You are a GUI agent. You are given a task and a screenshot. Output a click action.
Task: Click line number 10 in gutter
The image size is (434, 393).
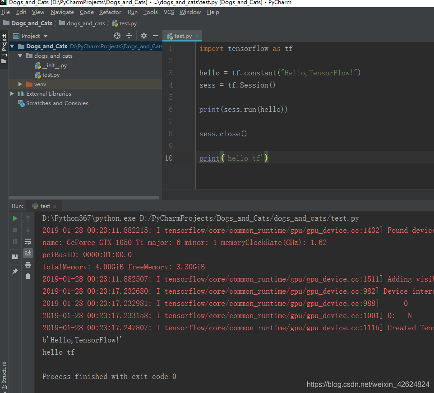click(x=169, y=158)
